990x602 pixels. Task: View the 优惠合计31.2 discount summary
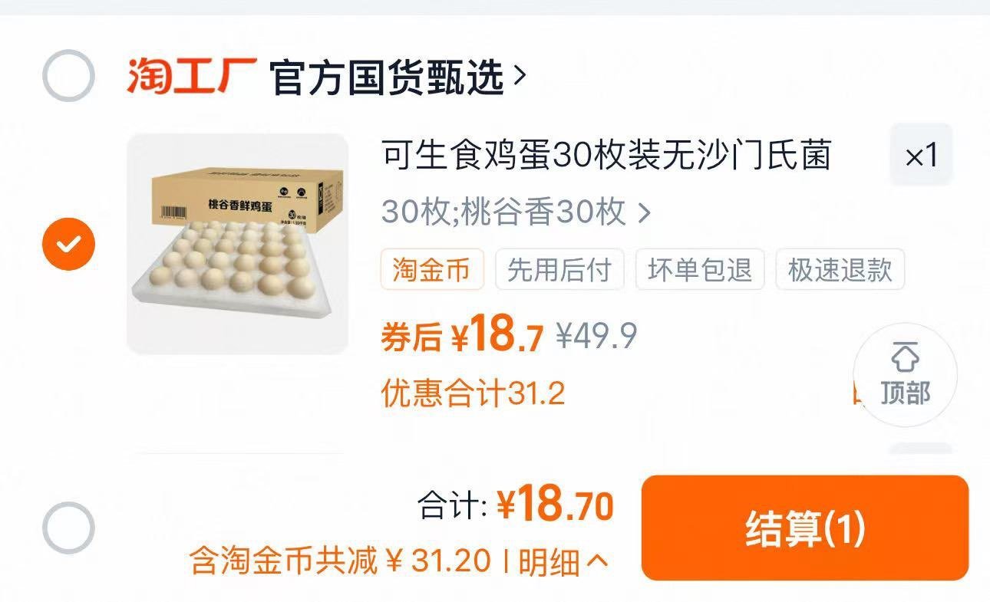(473, 393)
